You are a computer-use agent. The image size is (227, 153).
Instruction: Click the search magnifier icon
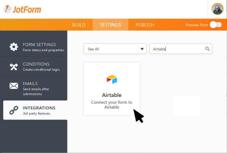207,49
